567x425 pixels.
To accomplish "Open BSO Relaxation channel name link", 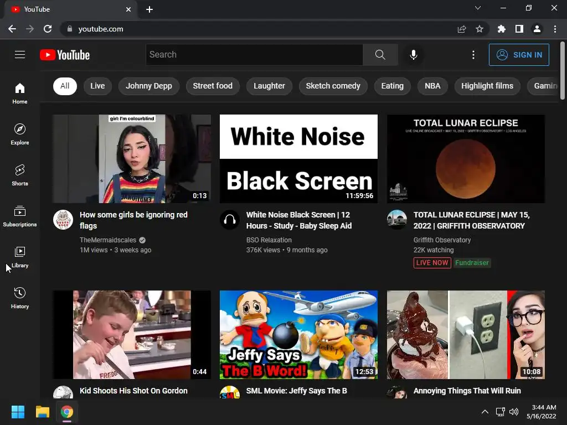I will tap(269, 240).
